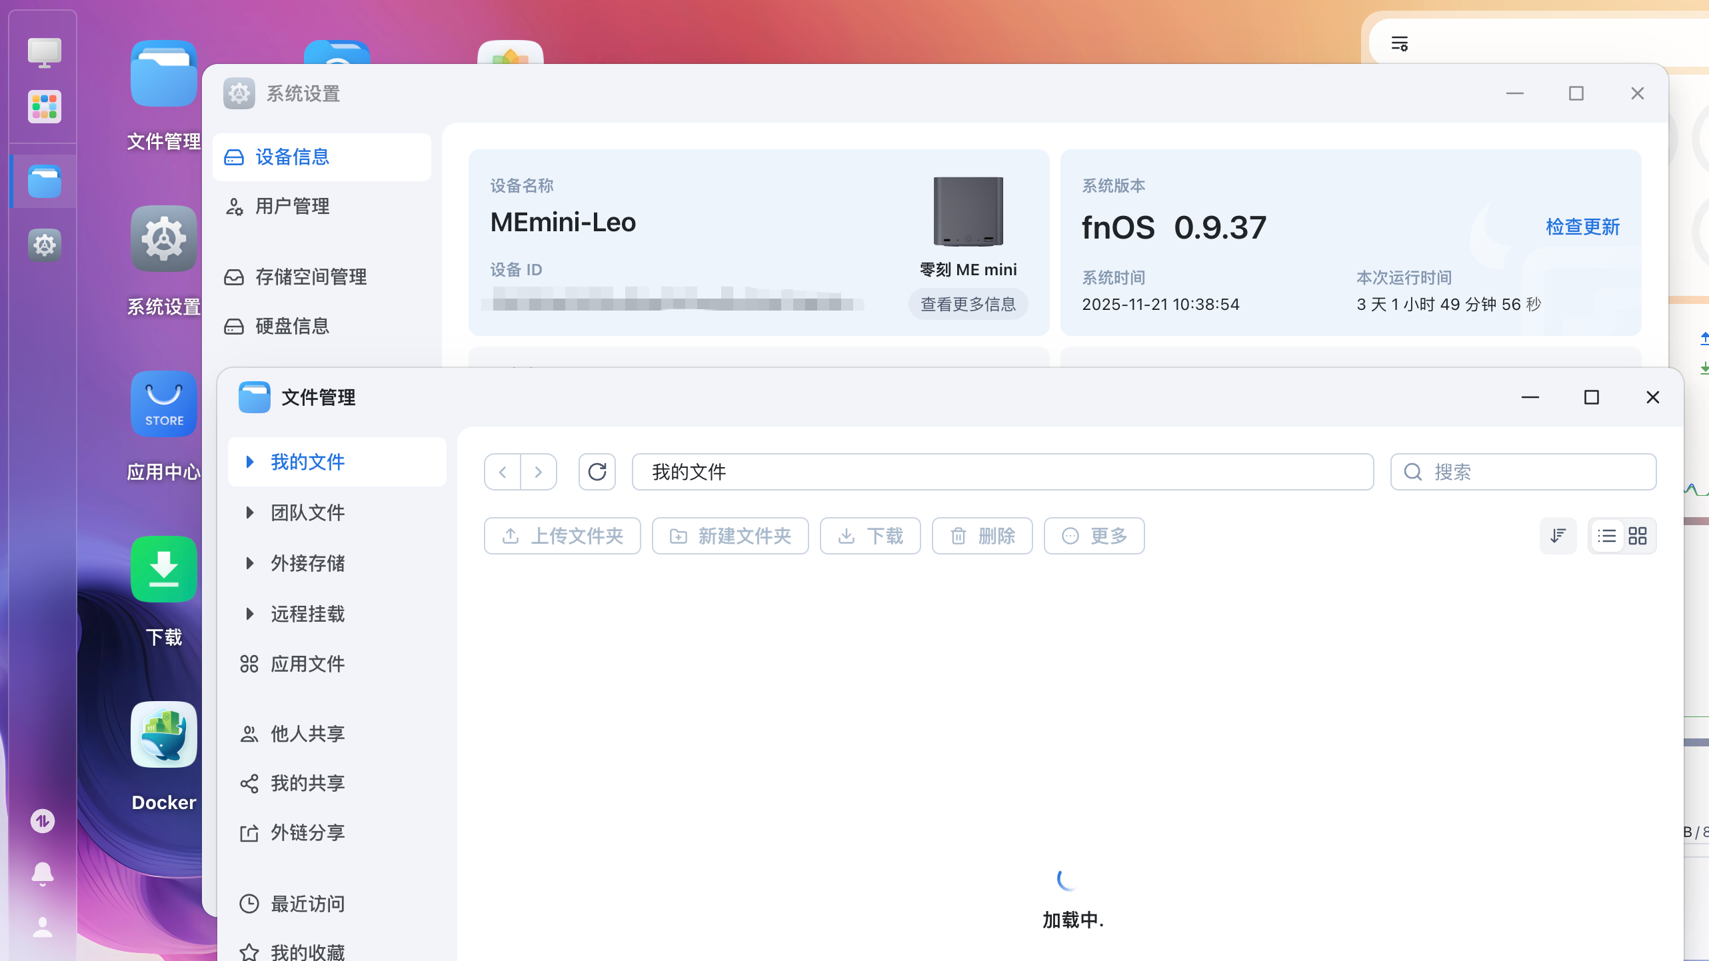Select 存储空间管理 settings section

(x=311, y=277)
